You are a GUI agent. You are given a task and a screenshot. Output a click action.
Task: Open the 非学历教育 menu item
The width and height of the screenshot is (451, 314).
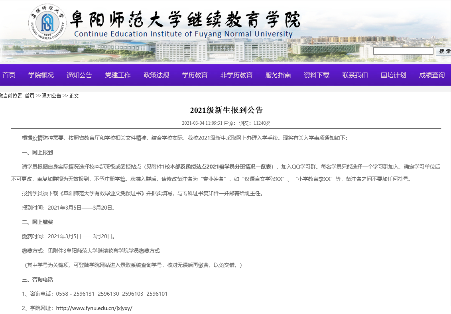(236, 75)
